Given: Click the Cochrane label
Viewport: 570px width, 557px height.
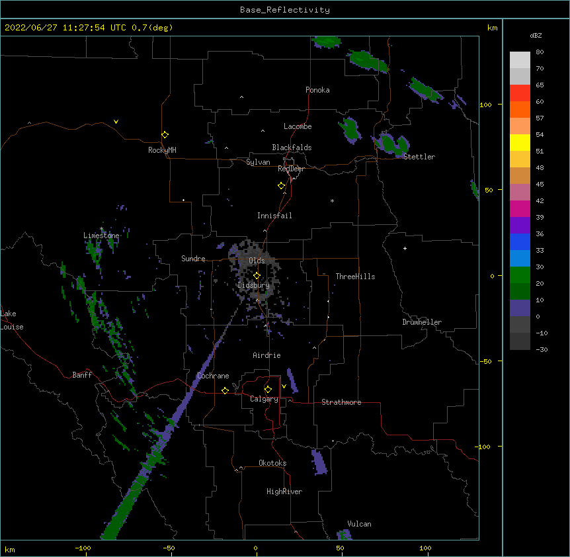Looking at the screenshot, I should click(x=213, y=376).
